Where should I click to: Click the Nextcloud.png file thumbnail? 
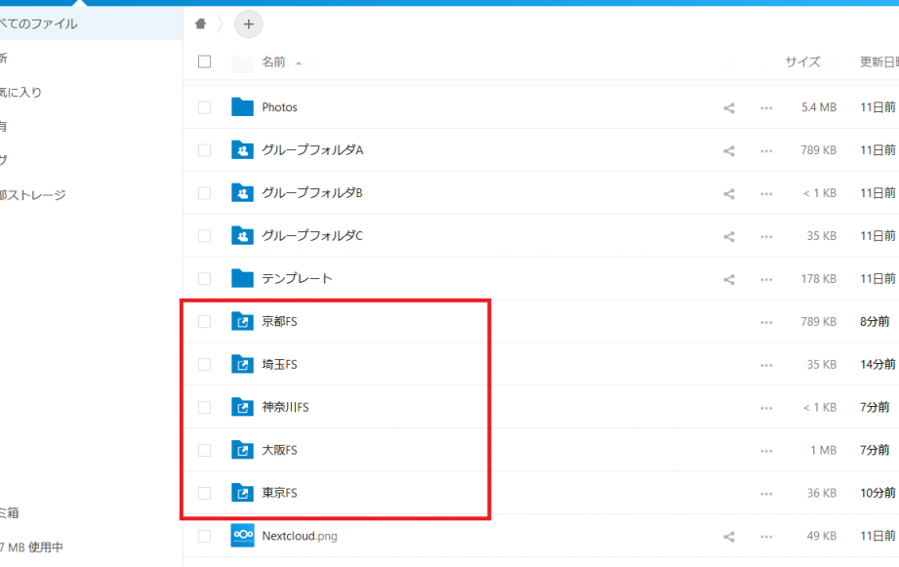click(x=242, y=536)
